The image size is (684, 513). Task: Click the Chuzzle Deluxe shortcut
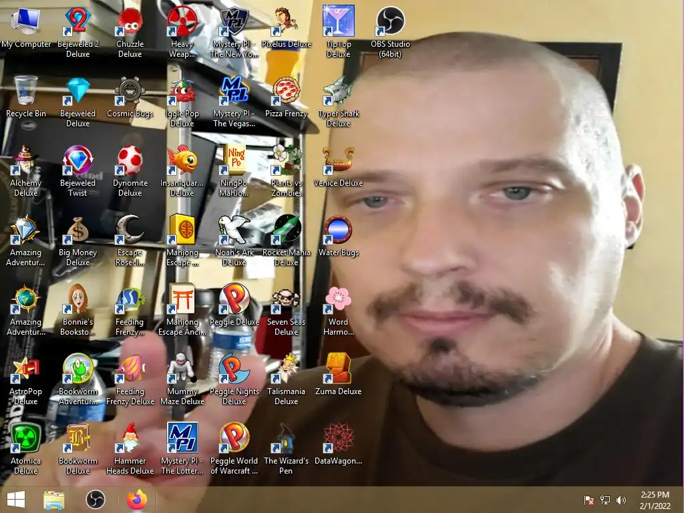(x=130, y=33)
